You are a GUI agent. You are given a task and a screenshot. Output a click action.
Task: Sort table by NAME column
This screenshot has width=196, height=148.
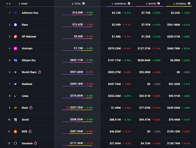click(x=23, y=4)
